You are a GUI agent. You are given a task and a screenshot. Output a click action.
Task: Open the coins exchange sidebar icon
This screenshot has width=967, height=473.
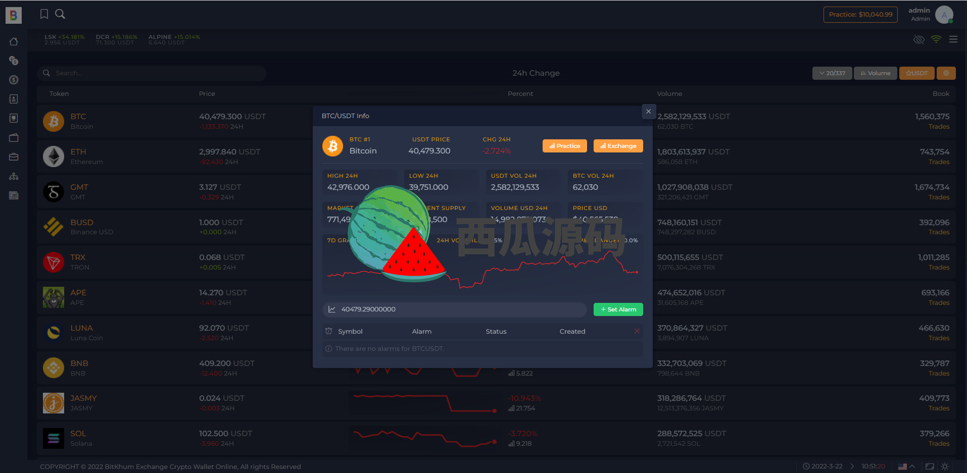click(x=14, y=61)
